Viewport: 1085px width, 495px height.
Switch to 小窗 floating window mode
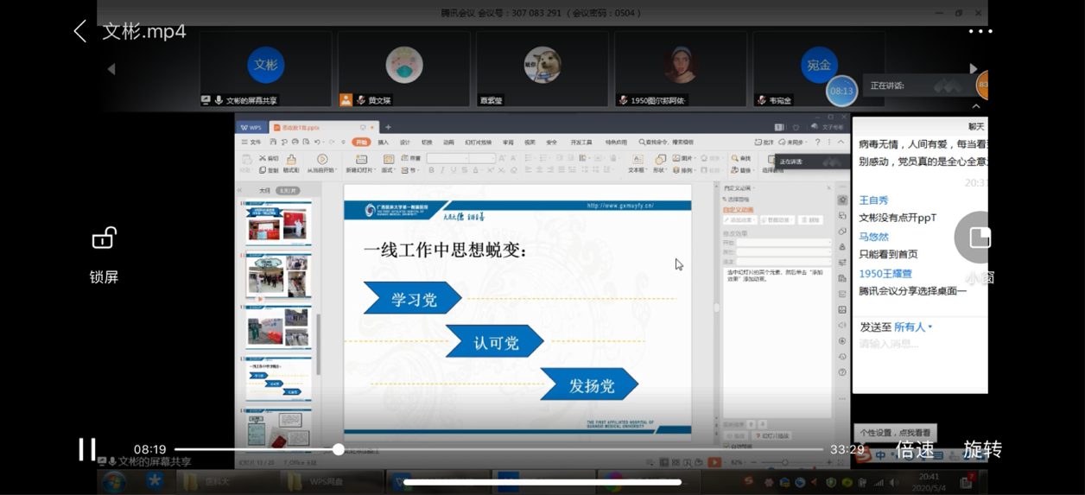980,238
